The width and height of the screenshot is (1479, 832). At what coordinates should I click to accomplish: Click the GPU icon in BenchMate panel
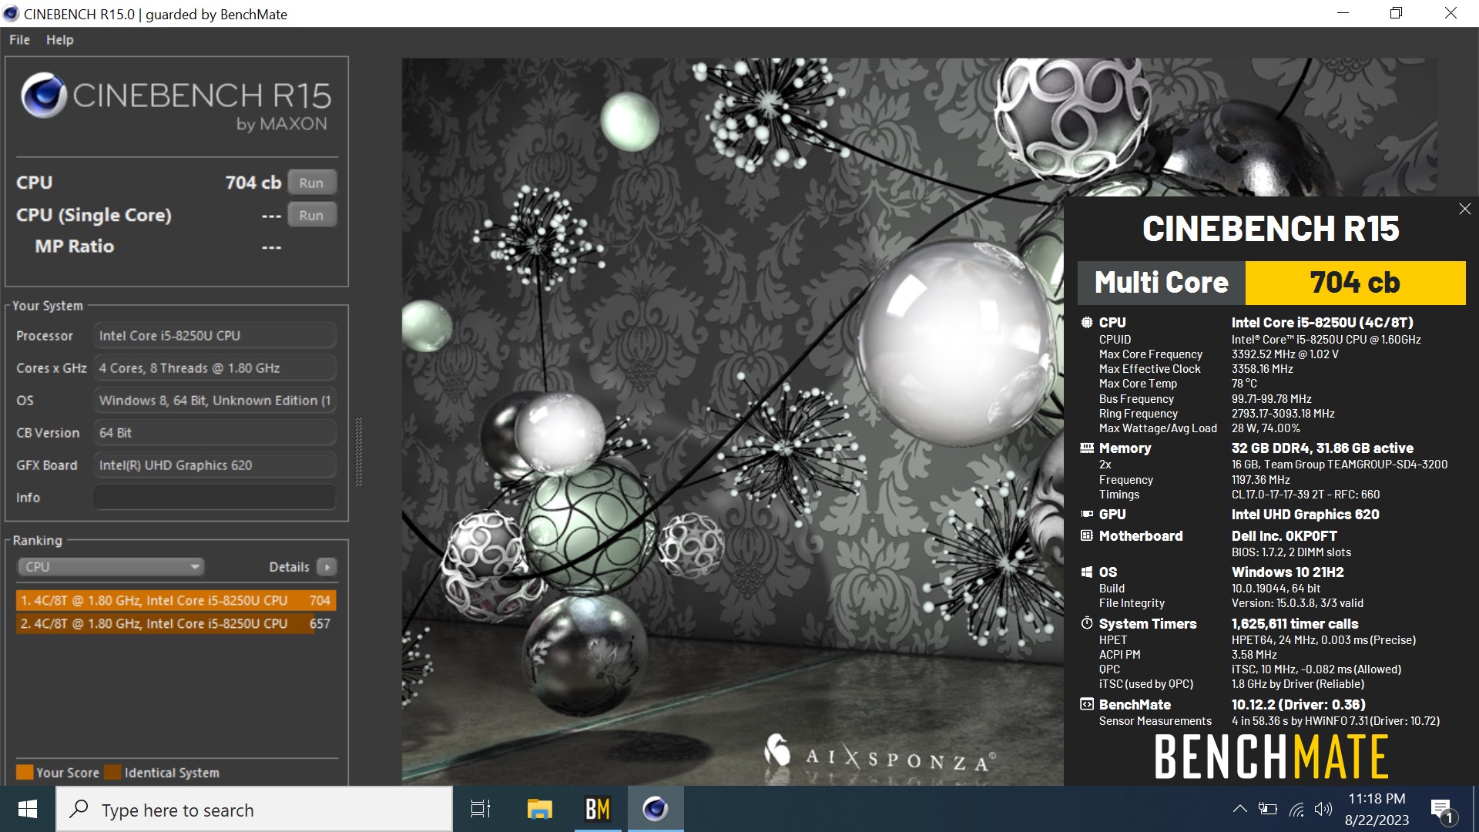coord(1086,514)
